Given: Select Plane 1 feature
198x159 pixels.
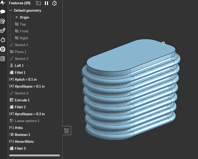Looking at the screenshot, I should pos(20,52).
